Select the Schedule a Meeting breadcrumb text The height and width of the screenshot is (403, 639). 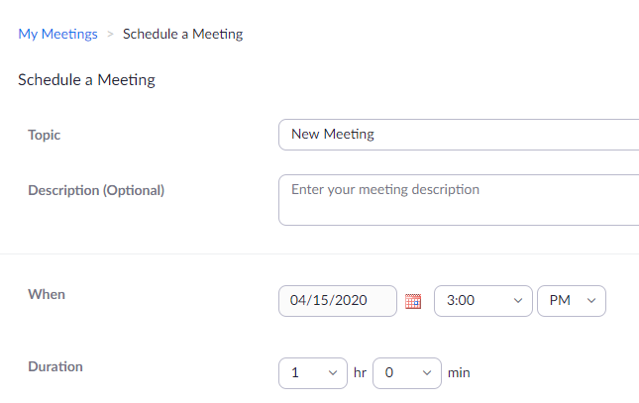(x=183, y=34)
